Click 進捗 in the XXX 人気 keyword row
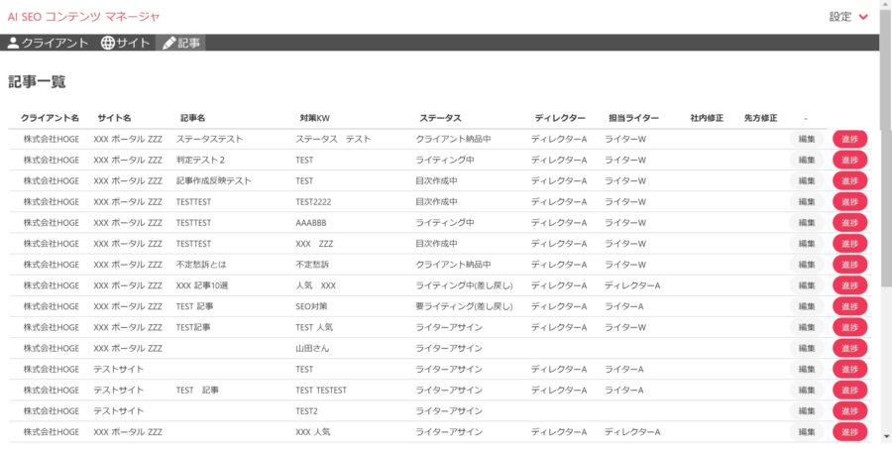 pos(850,432)
